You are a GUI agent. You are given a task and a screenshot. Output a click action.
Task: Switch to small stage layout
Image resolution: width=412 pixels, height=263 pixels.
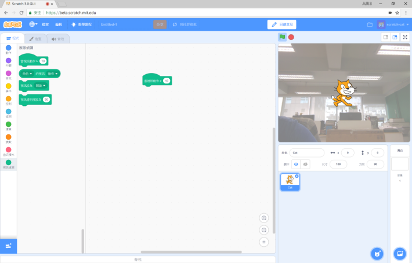(385, 37)
